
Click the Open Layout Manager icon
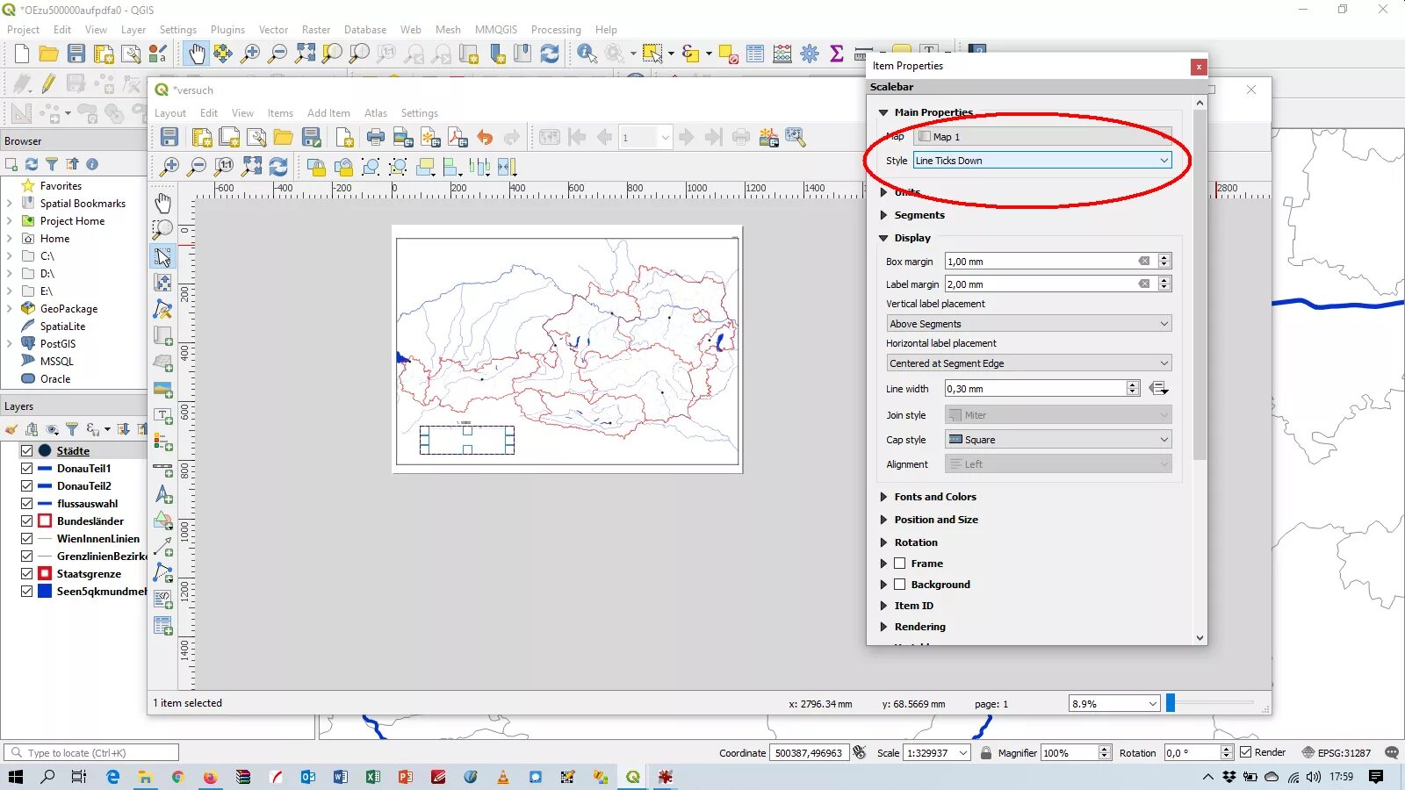point(256,137)
